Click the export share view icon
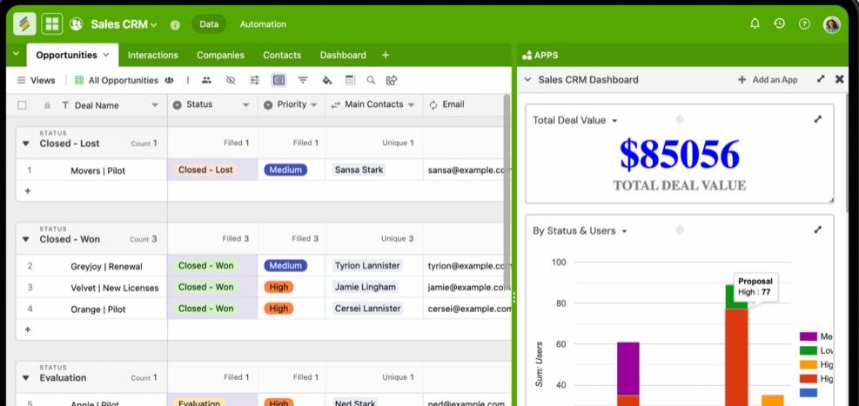Viewport: 859px width, 406px height. tap(391, 81)
